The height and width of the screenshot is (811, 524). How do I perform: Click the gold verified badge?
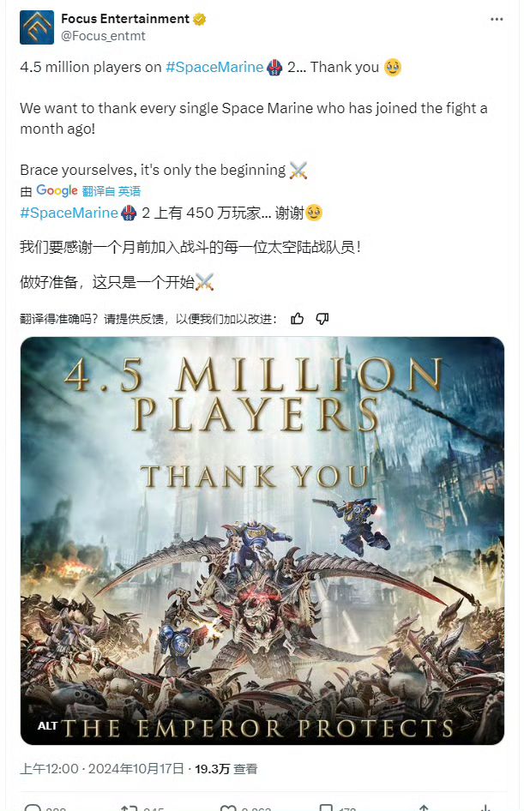[x=200, y=19]
